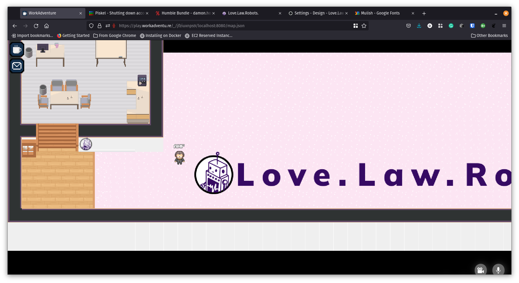Open the Getting Started bookmark
Screen dimensions: 519x283
pyautogui.click(x=73, y=35)
